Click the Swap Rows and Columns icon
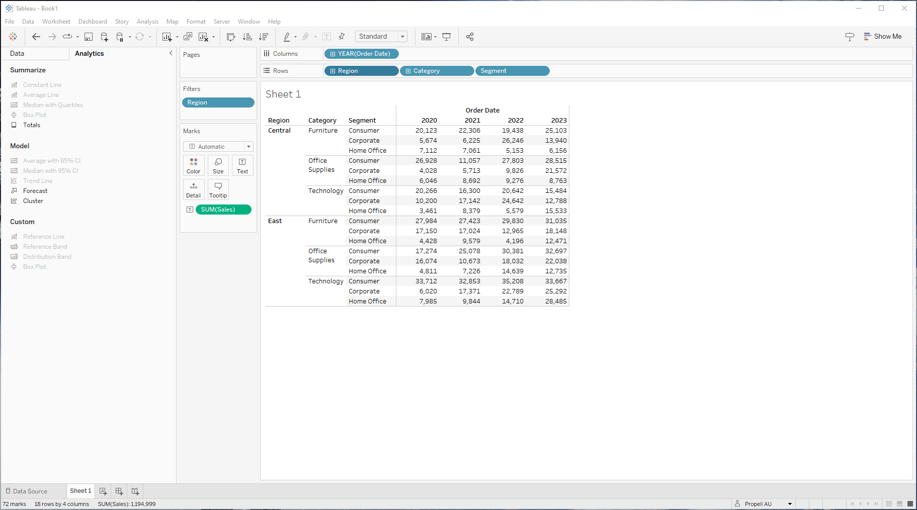Screen dimensions: 917x510 [231, 37]
